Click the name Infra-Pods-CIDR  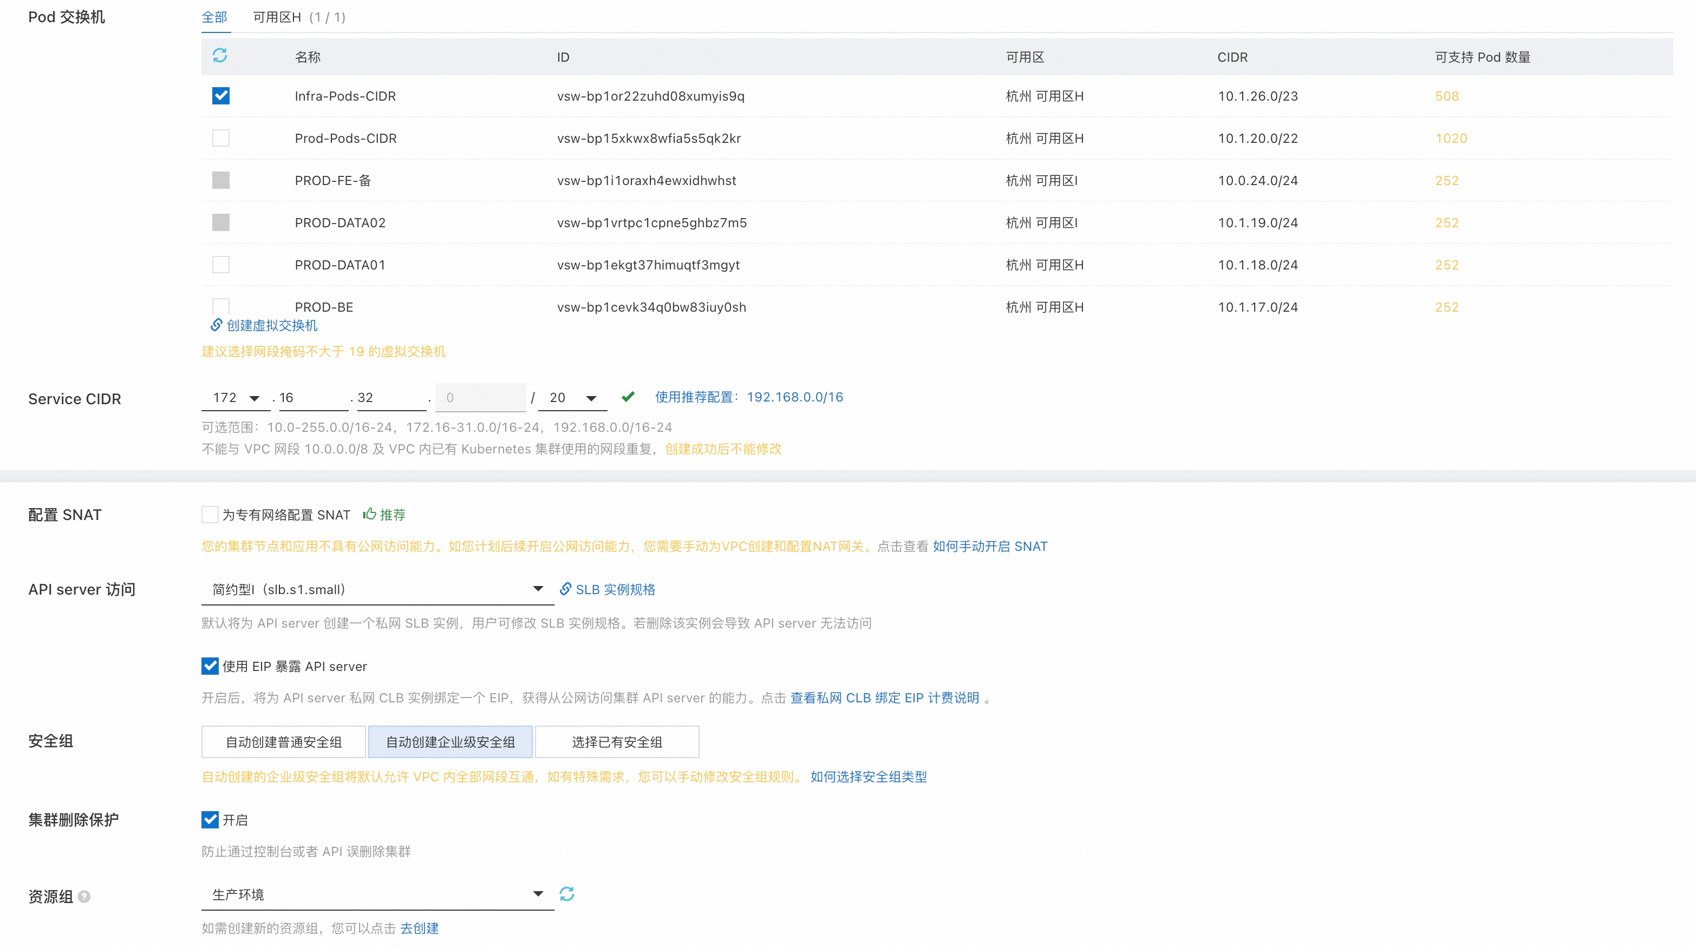coord(345,96)
